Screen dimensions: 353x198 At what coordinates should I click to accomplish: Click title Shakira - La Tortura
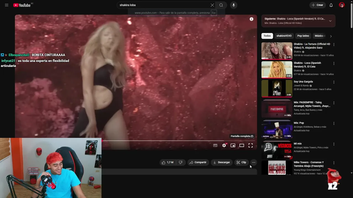[x=312, y=46]
